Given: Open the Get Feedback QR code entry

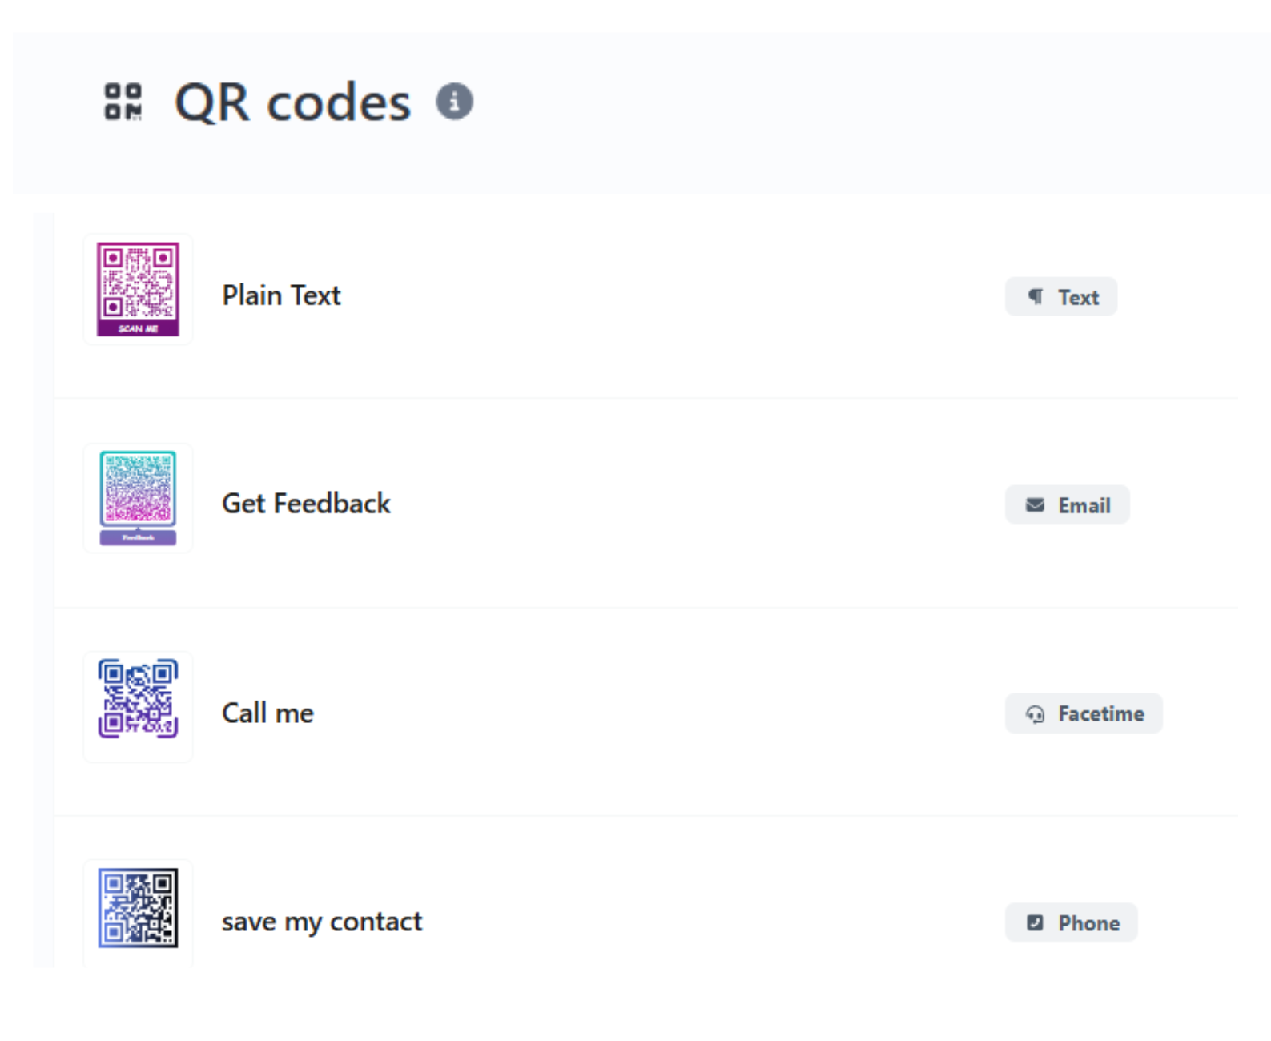Looking at the screenshot, I should coord(306,504).
